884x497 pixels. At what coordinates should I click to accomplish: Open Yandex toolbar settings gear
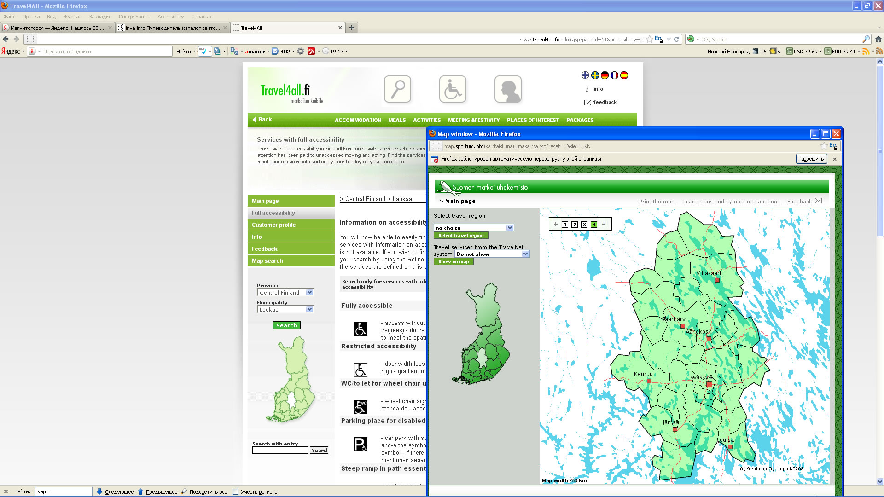[301, 52]
